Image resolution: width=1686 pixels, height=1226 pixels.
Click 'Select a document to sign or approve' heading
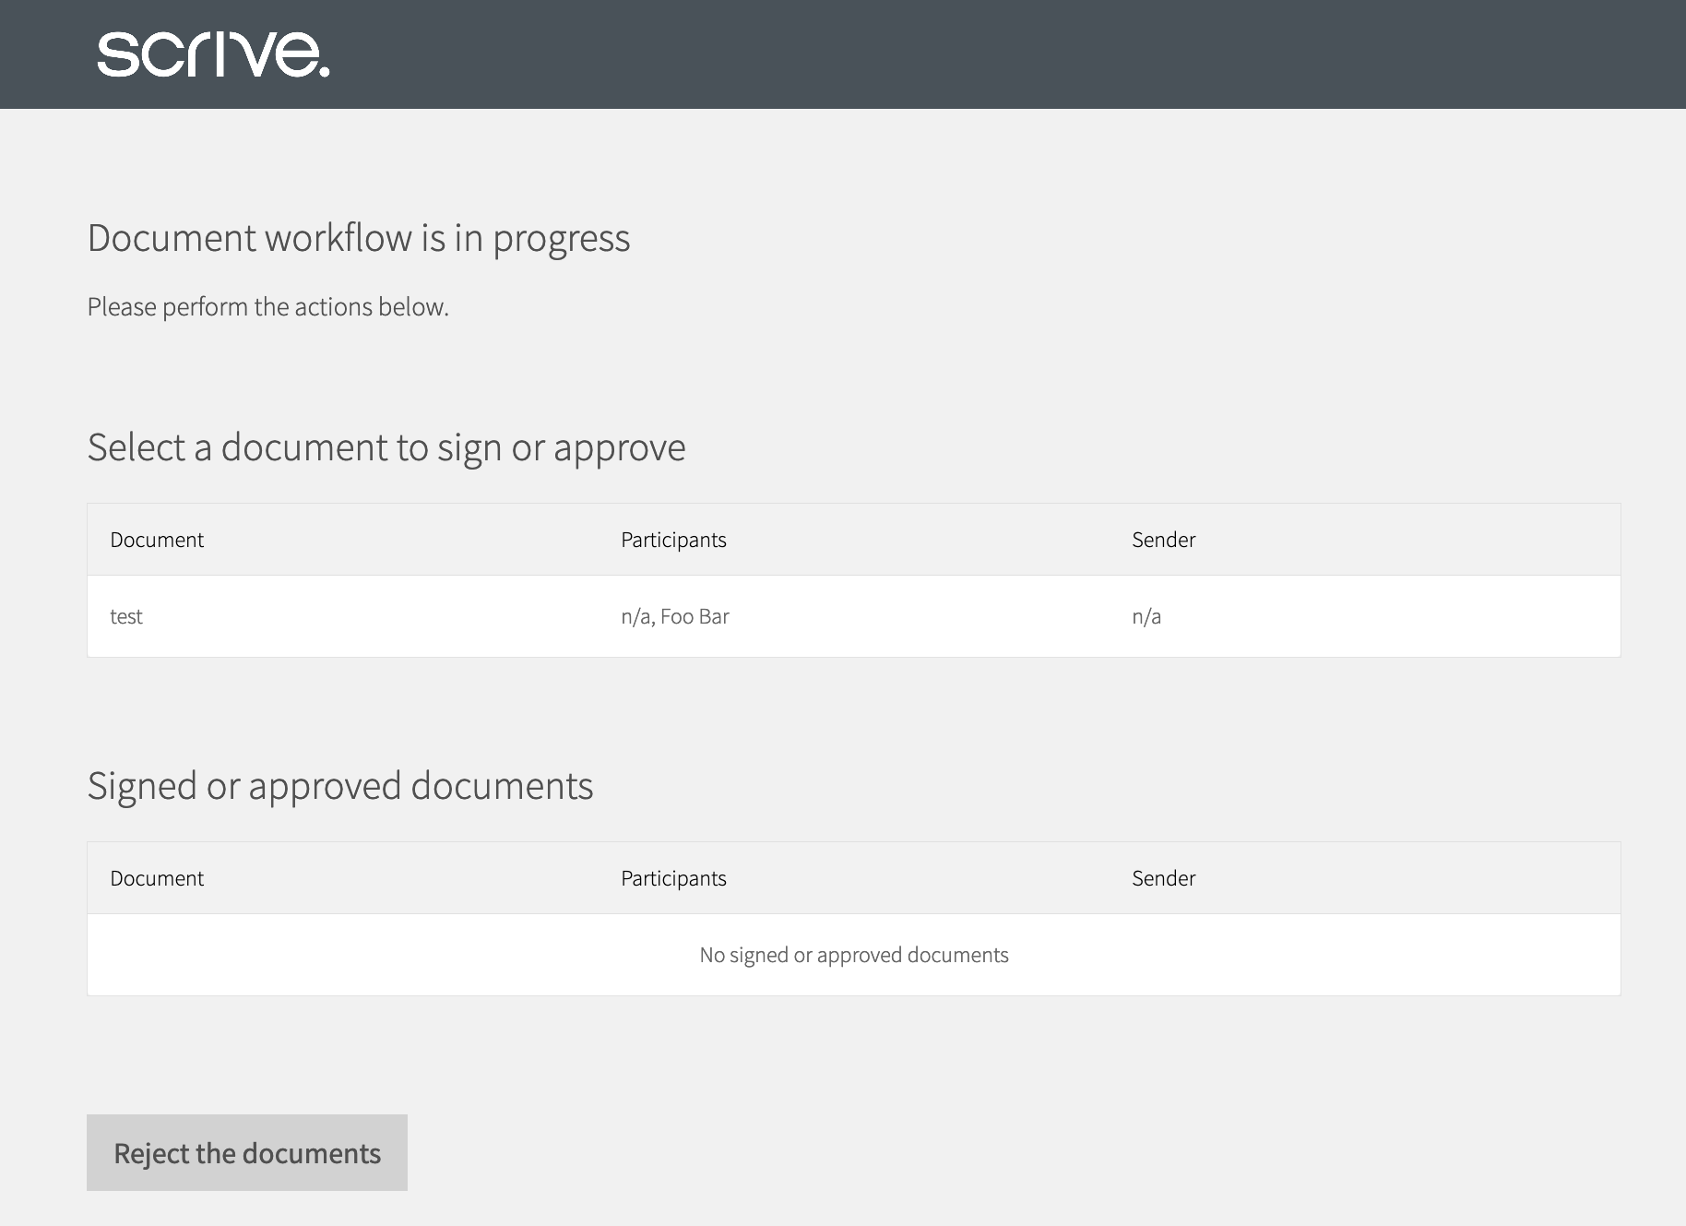pos(386,447)
